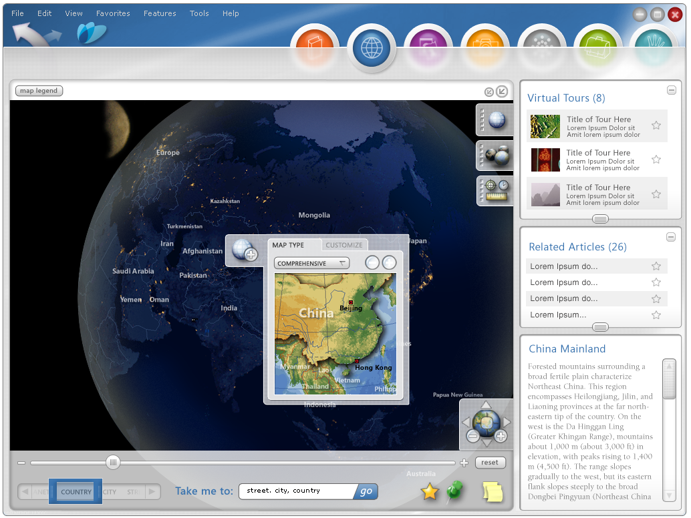Click navigation globe zoom out minus
The width and height of the screenshot is (691, 518).
point(473,436)
